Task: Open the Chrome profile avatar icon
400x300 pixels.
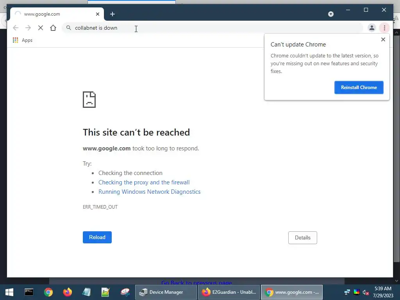Action: (372, 28)
